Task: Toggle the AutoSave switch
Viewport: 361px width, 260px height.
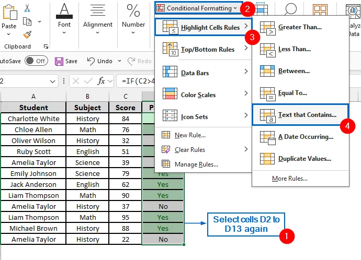Action: tap(36, 61)
